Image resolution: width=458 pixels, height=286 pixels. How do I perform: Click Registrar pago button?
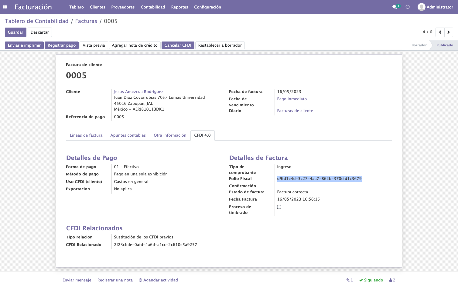(62, 45)
